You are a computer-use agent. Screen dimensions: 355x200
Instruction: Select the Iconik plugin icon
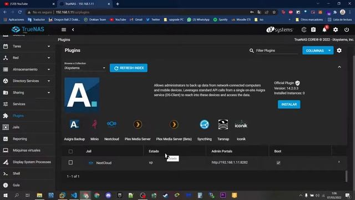point(241,124)
